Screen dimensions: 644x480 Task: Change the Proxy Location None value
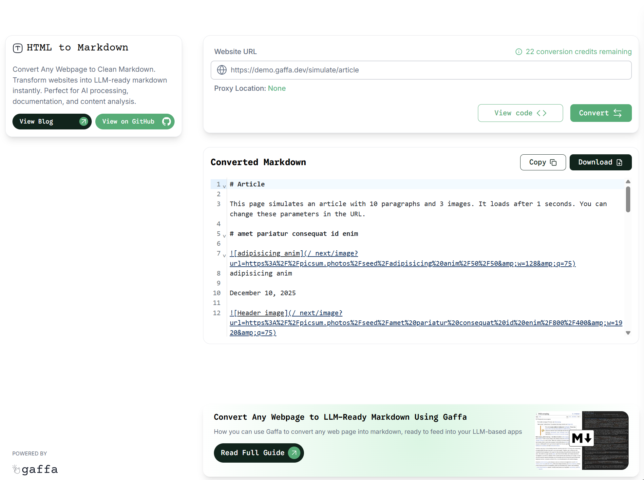click(x=277, y=88)
